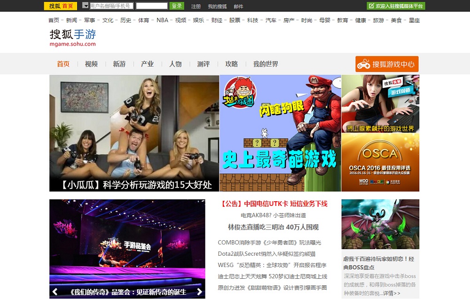The width and height of the screenshot is (470, 299).
Task: Open Dota2战队Secret悄然入华 article
Action: coord(266,254)
